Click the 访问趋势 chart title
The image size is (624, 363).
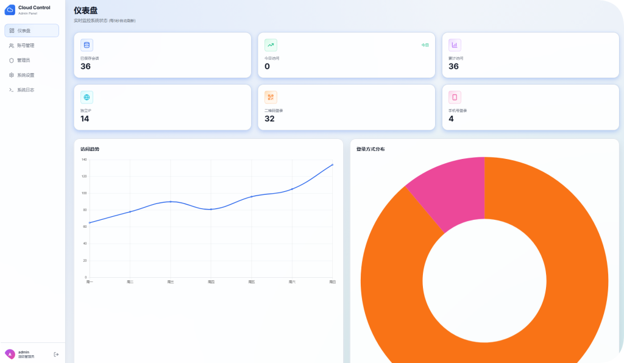(90, 149)
